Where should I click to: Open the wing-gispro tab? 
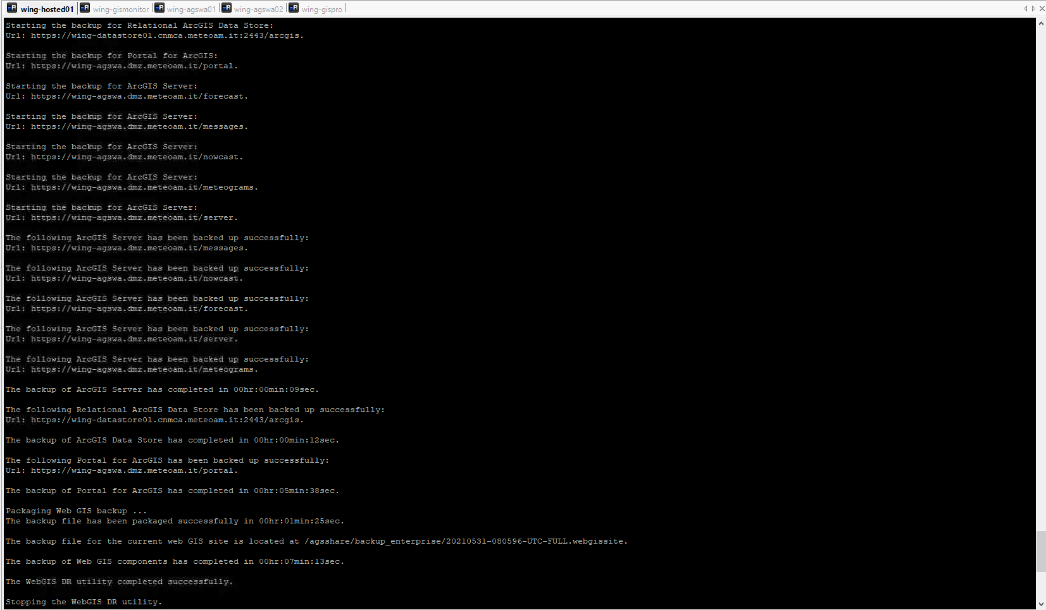(x=316, y=9)
